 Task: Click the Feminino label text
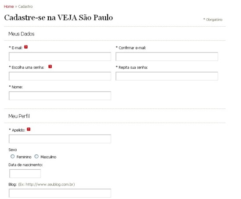click(24, 157)
